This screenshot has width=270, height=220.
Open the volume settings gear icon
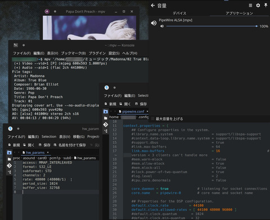pos(258,6)
